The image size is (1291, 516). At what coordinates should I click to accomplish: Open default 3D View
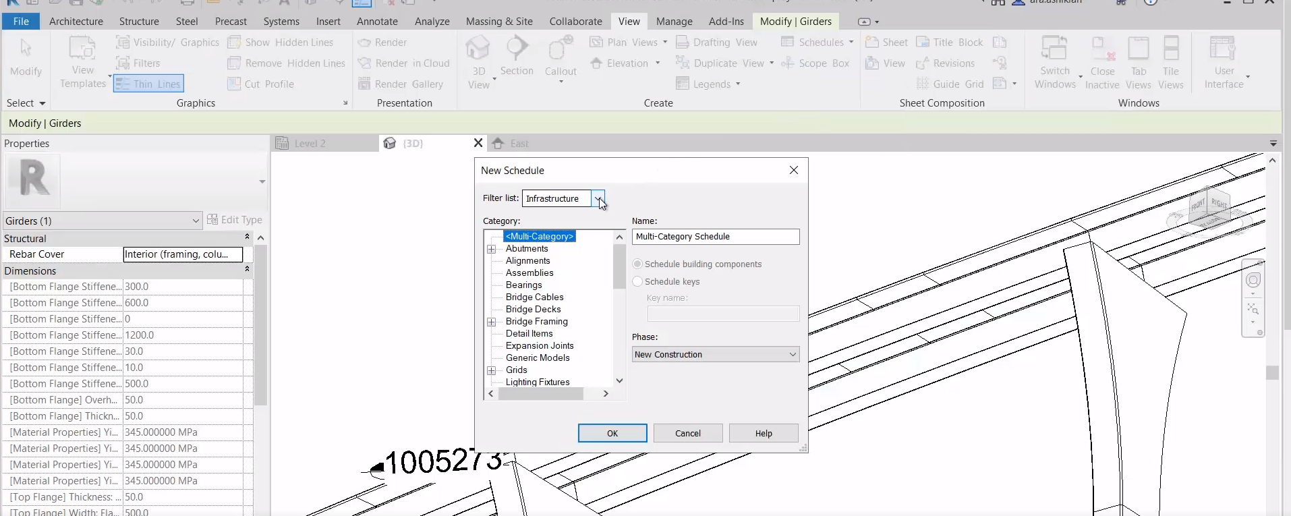point(478,63)
